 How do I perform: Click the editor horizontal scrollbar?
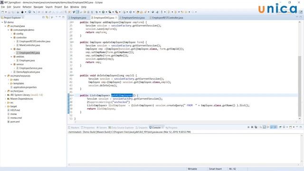point(185,122)
